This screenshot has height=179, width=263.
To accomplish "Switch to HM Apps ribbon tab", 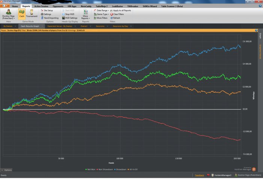I will [72, 6].
